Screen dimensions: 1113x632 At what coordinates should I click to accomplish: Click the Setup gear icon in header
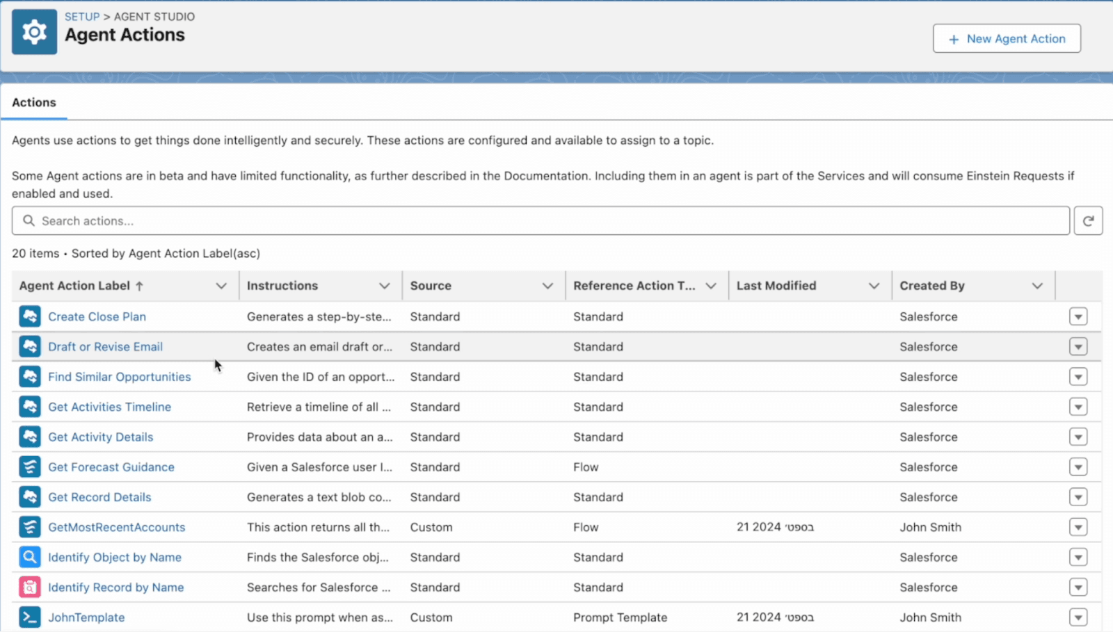34,32
